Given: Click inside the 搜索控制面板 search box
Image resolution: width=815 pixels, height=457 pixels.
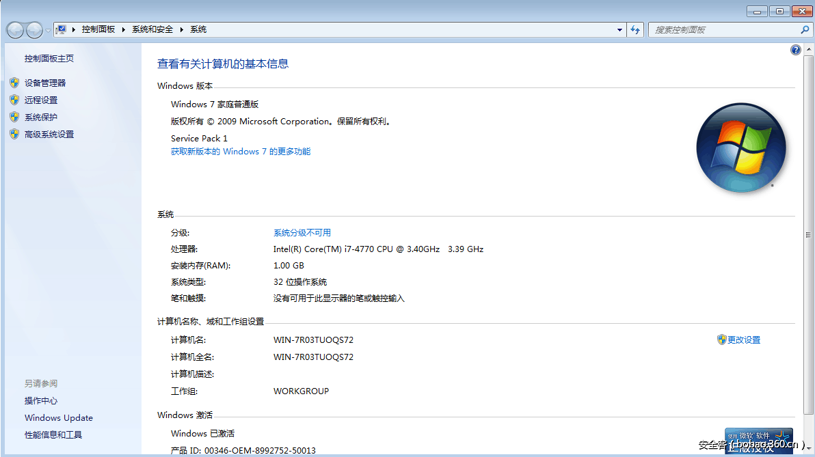Looking at the screenshot, I should point(718,29).
